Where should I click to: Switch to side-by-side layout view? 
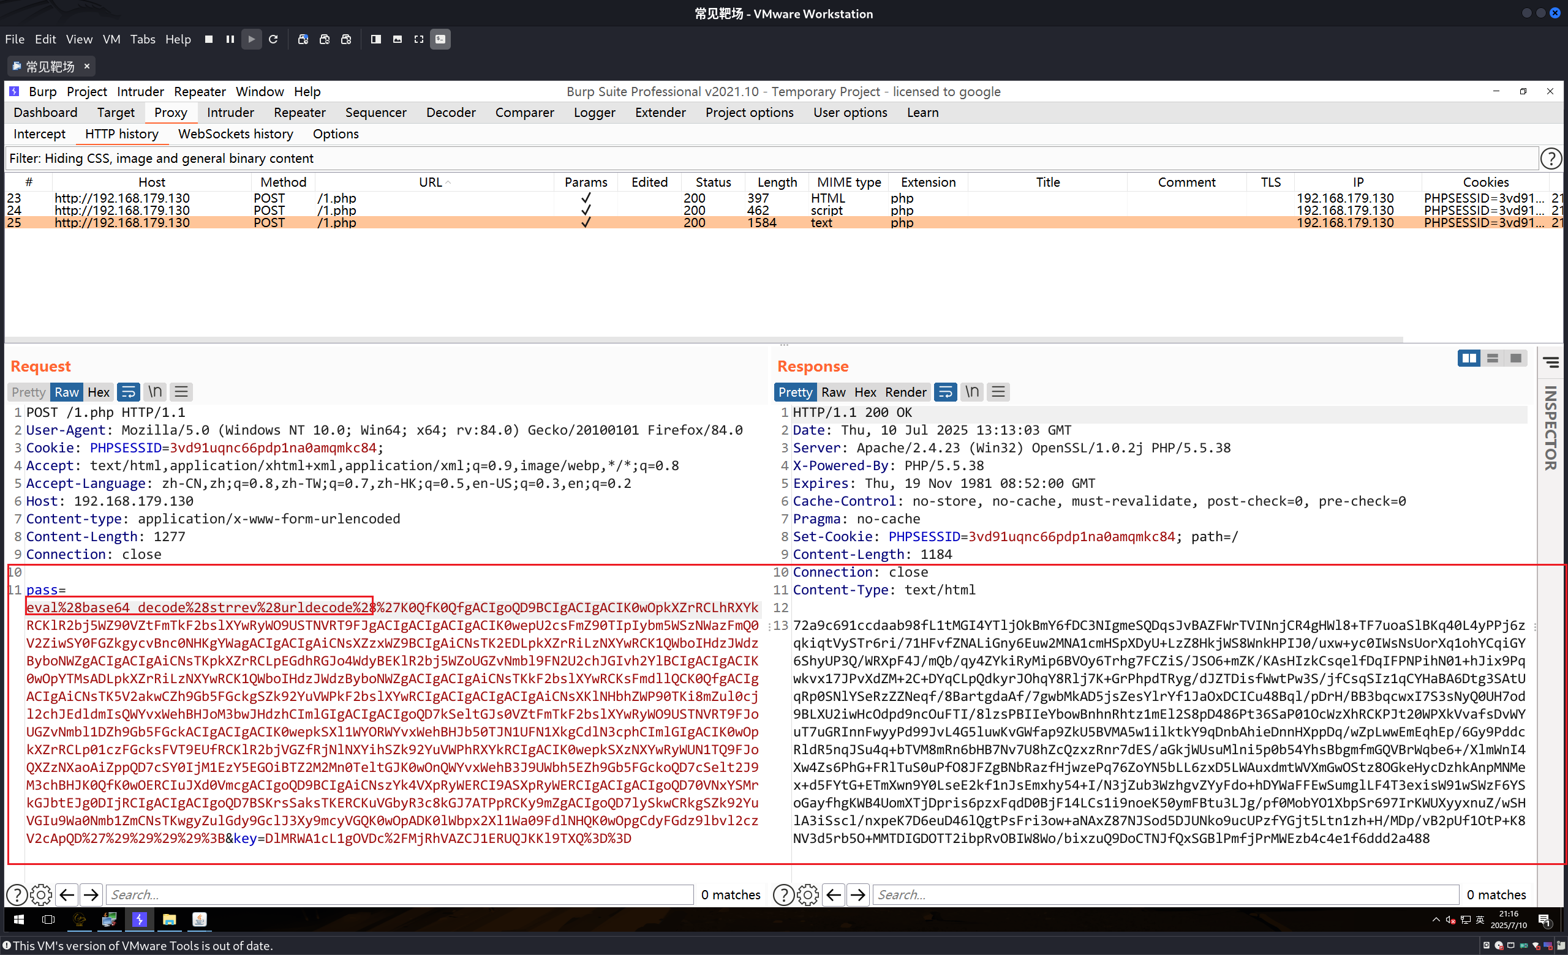1469,359
